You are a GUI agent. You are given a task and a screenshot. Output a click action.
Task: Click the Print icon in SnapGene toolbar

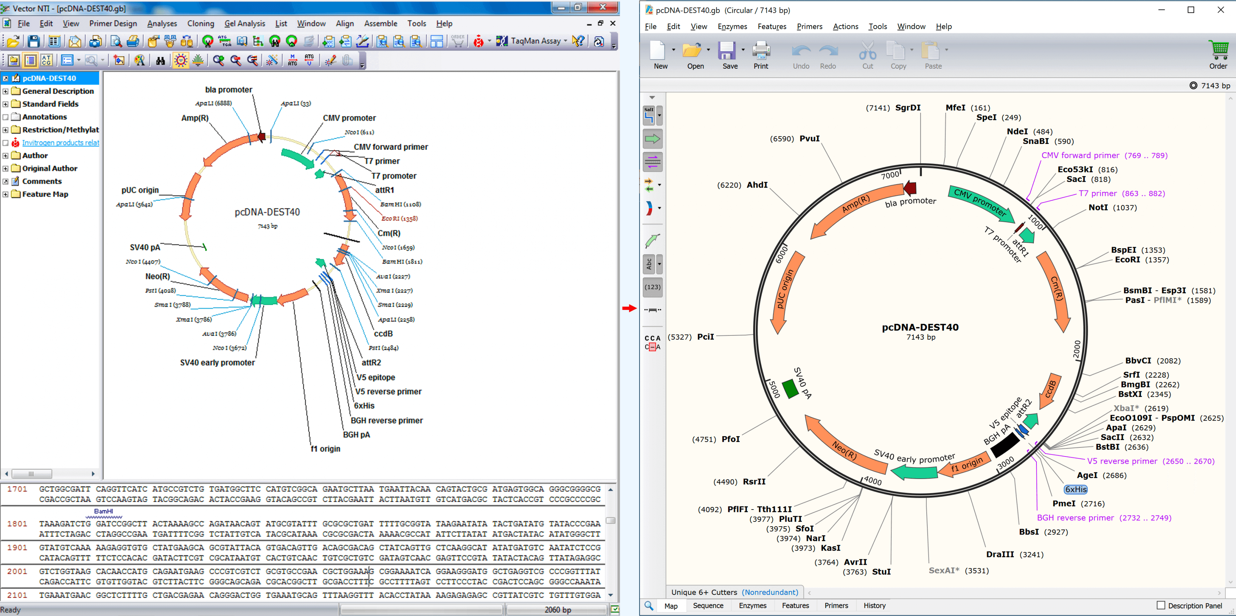pos(761,53)
